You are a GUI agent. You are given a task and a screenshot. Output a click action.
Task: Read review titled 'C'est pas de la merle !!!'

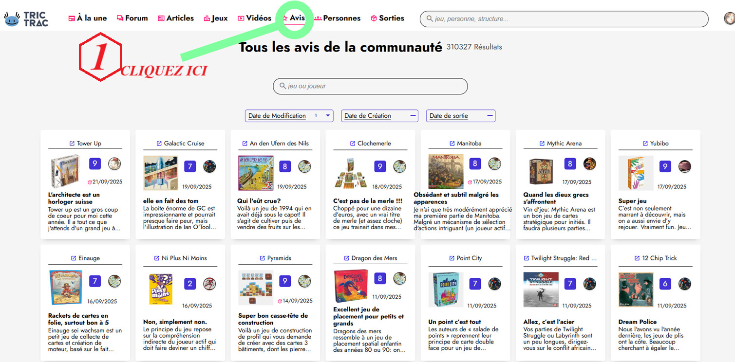pyautogui.click(x=367, y=200)
